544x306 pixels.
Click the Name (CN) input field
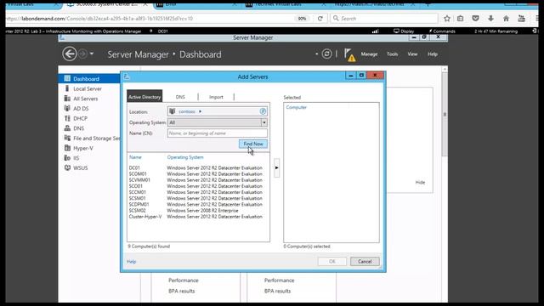(218, 133)
